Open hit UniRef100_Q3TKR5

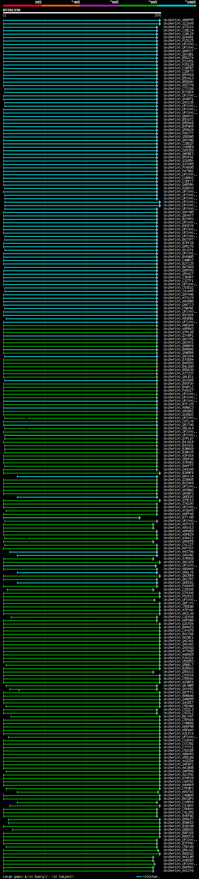tap(178, 164)
